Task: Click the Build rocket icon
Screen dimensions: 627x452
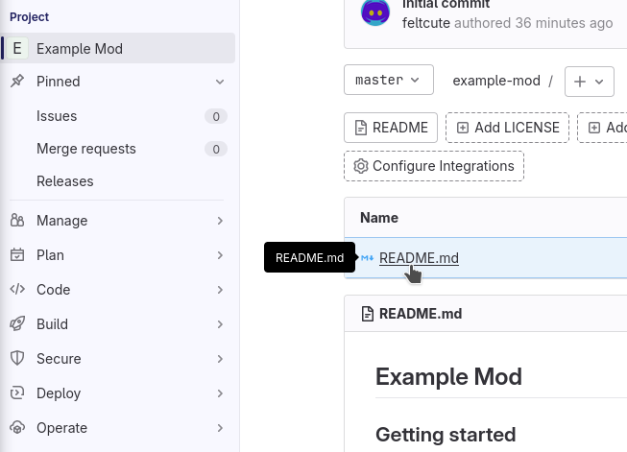Action: pos(17,324)
